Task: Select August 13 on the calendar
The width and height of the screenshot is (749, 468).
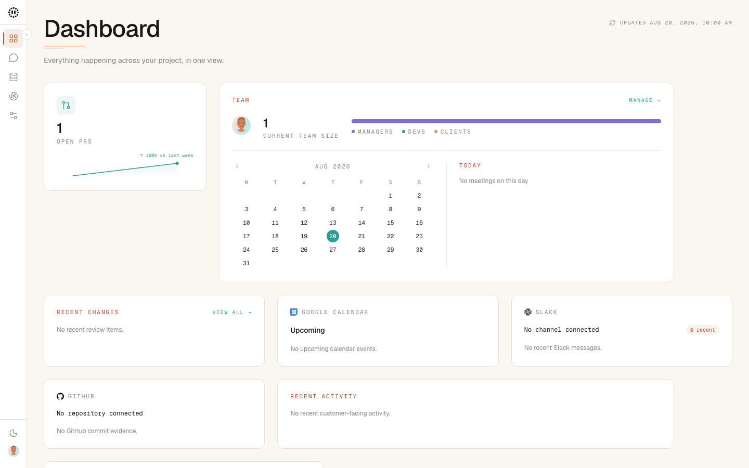Action: pyautogui.click(x=333, y=223)
